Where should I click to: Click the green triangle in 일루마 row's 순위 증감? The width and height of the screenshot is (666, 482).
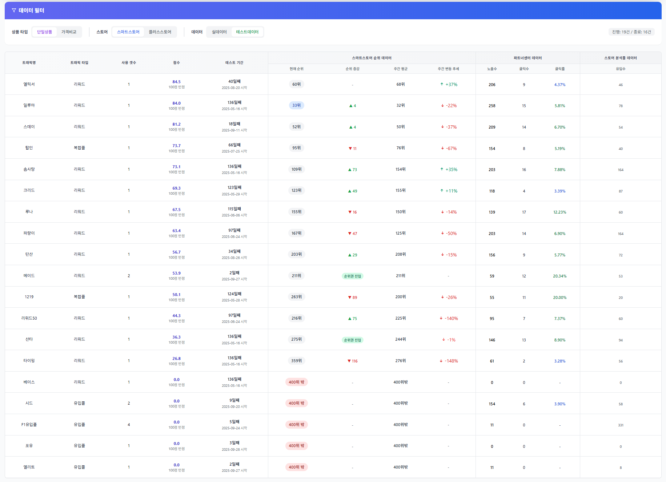[x=351, y=106]
